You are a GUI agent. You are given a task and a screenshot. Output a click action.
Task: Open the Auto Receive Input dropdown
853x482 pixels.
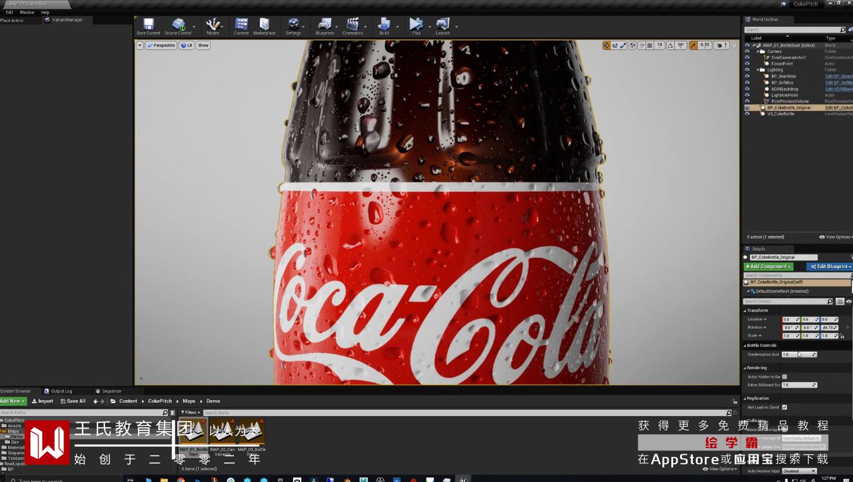pos(799,471)
